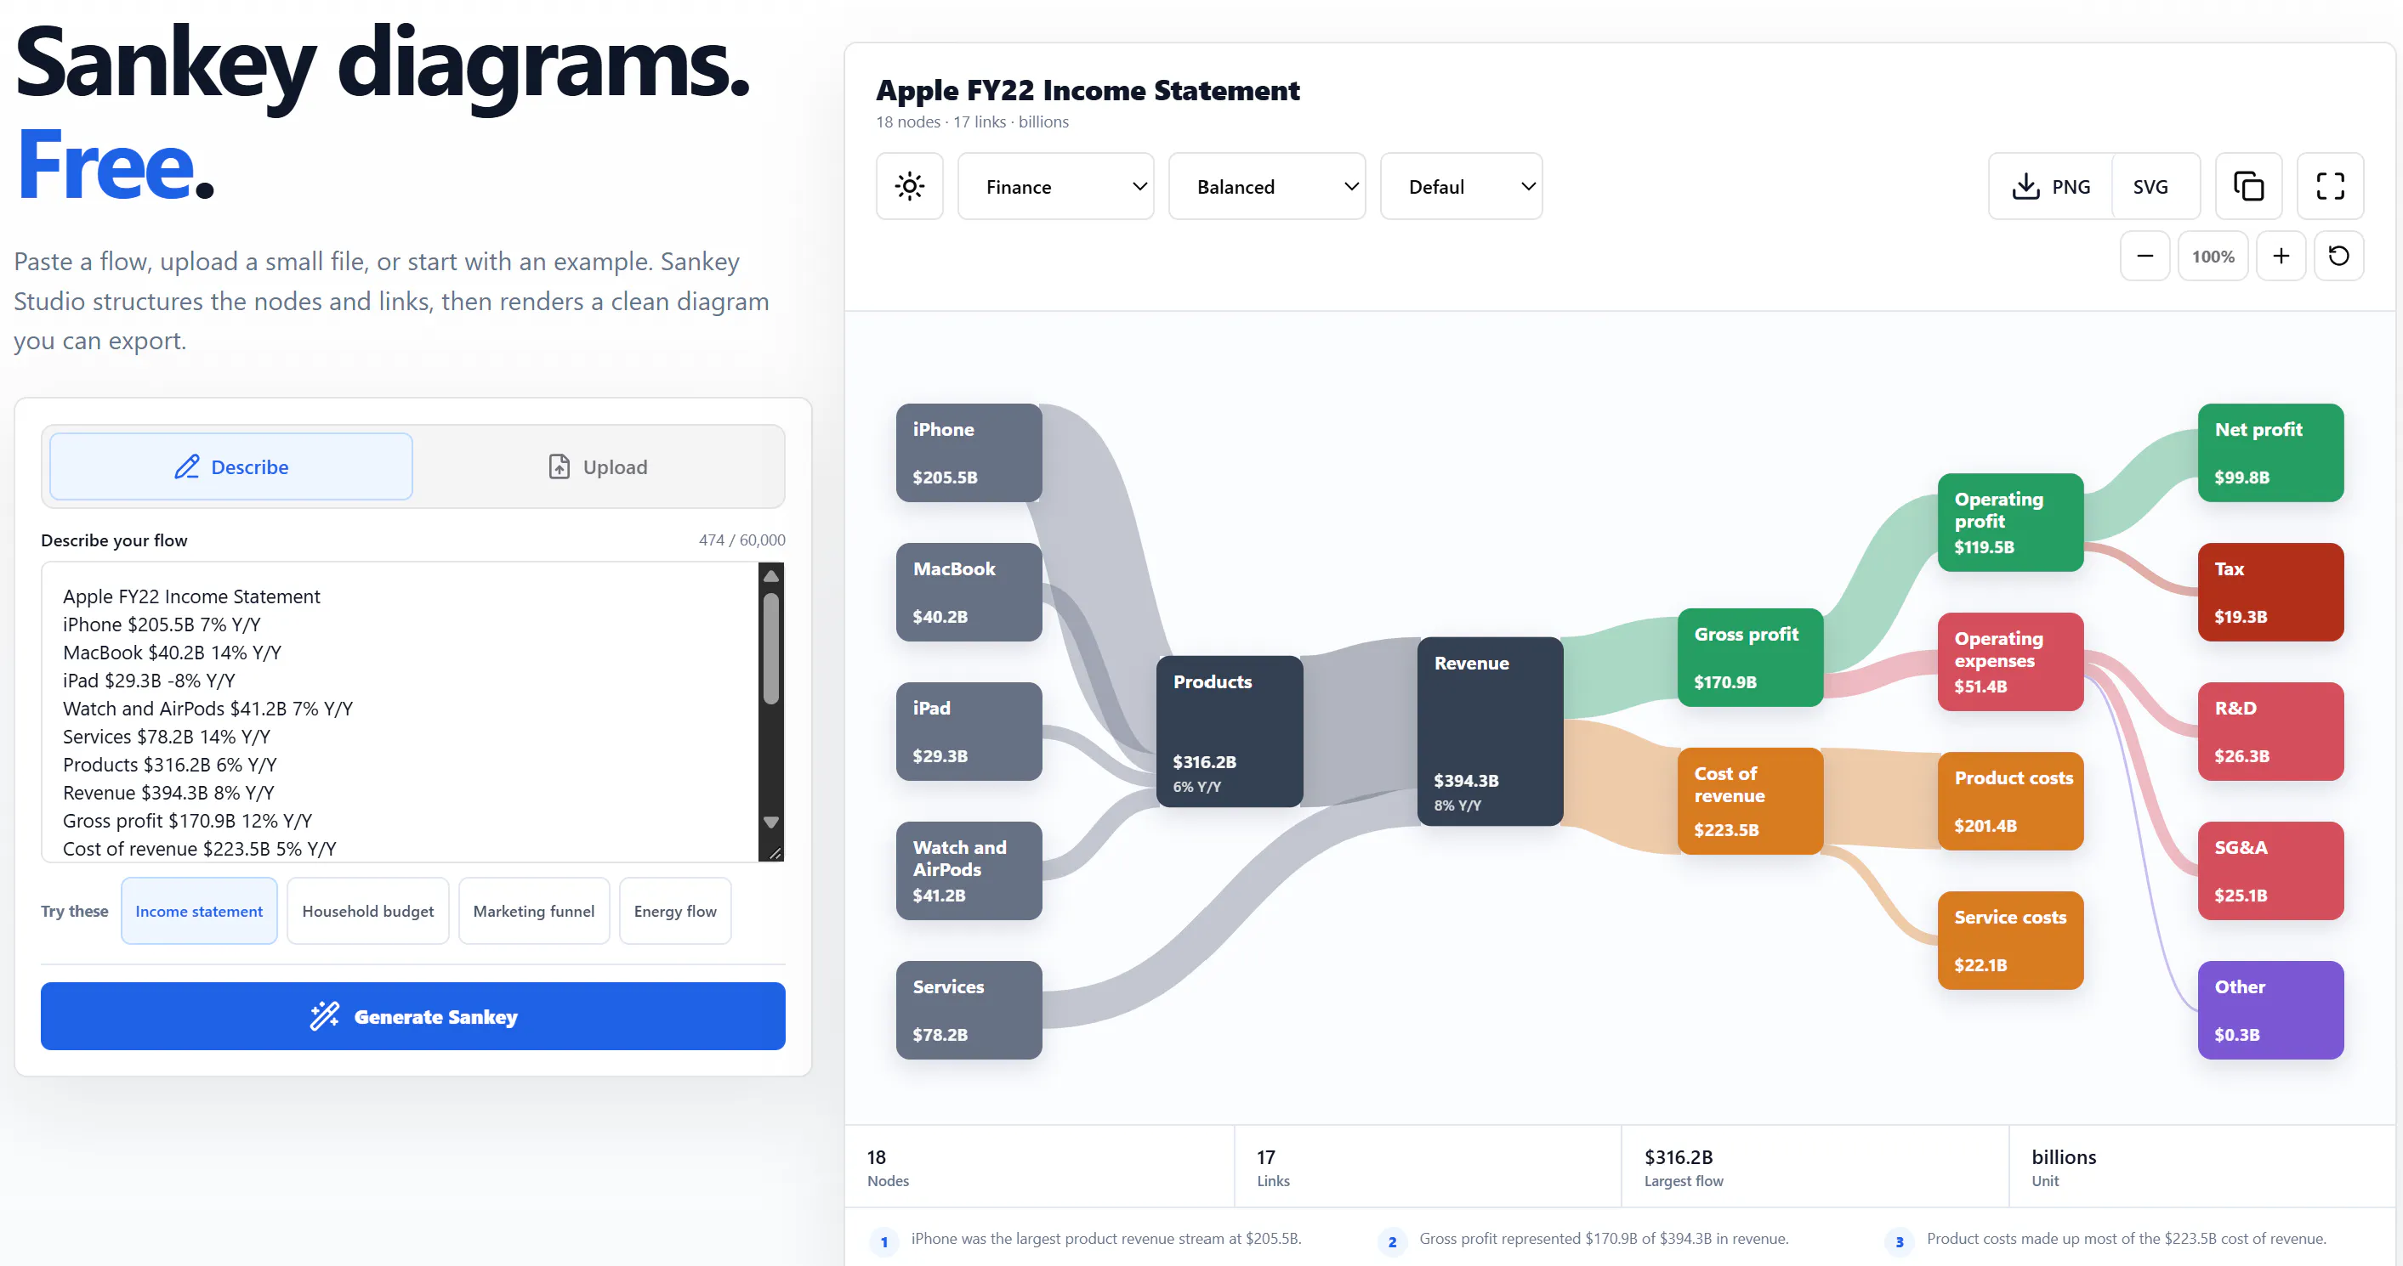Click the text area scroll-up arrow
This screenshot has height=1266, width=2403.
(771, 577)
